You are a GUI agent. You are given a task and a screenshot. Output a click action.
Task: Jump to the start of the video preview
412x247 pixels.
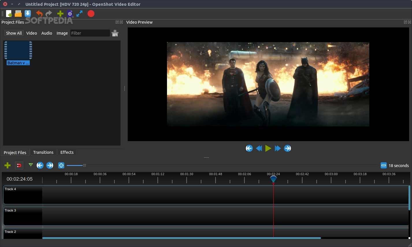(x=249, y=148)
